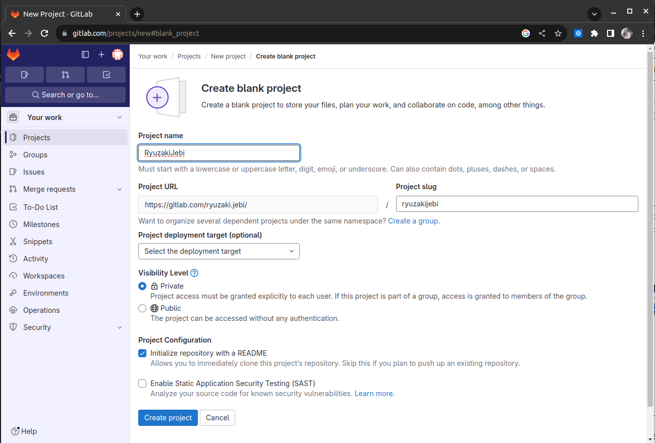655x443 pixels.
Task: Click the SAST Learn more link
Action: pos(374,394)
